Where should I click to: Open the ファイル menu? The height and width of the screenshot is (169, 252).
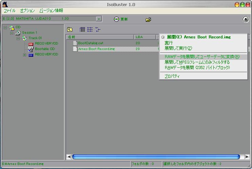pos(9,11)
